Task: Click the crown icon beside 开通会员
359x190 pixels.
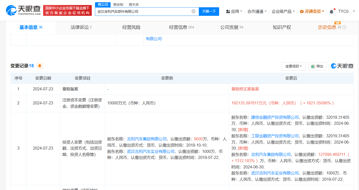Action: click(x=302, y=12)
